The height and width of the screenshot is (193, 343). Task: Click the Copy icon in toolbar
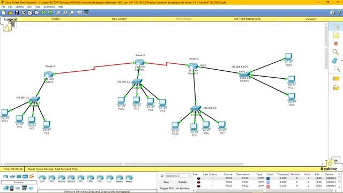coord(30,13)
